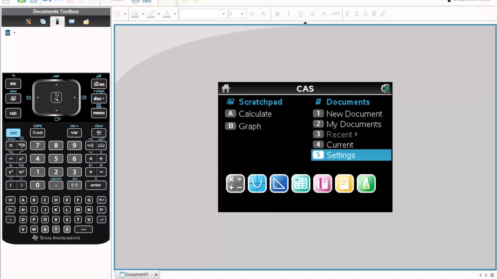This screenshot has height=279, width=497.
Task: Click the trig key on the keypad
Action: (x=22, y=145)
